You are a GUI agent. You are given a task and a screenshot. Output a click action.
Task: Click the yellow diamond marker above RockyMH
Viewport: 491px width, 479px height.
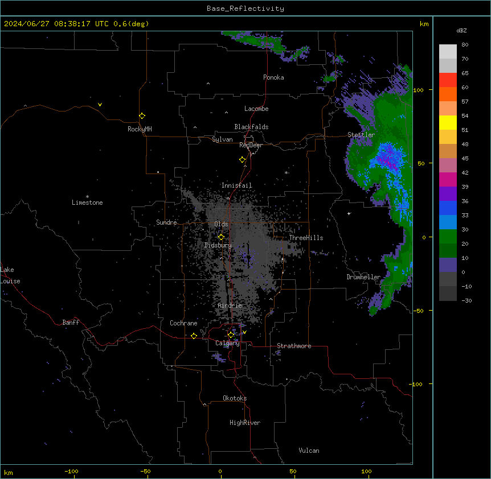[142, 116]
